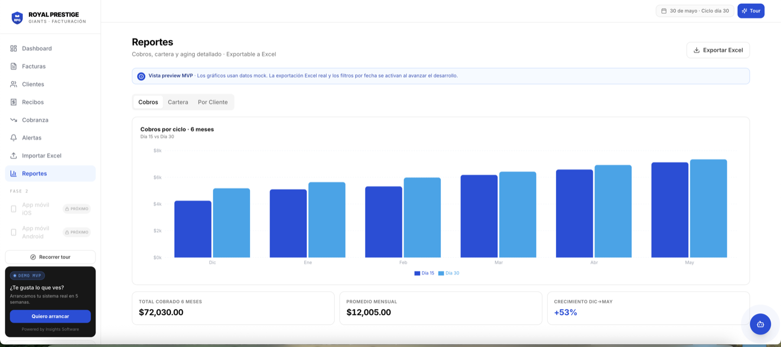Restart the guide with Recorrer tour
Viewport: 781px width, 347px height.
tap(50, 257)
